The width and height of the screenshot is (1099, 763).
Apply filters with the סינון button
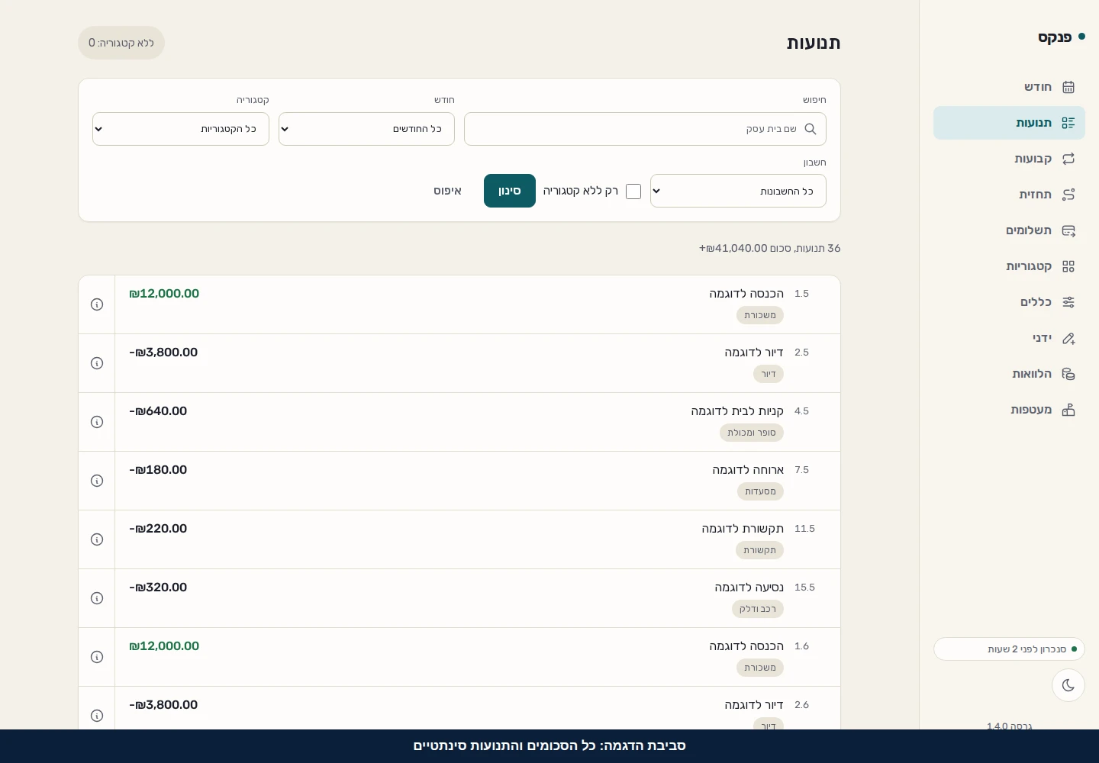(510, 191)
